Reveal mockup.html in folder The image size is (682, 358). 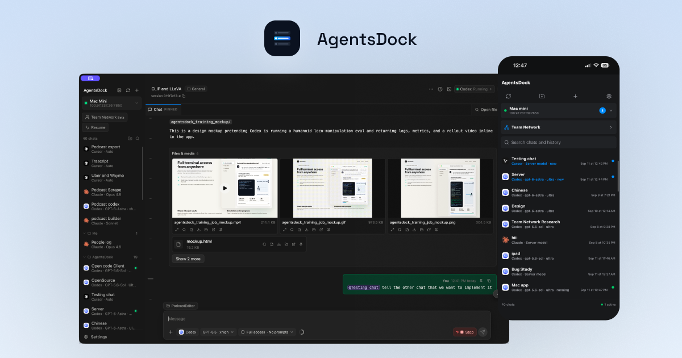click(x=286, y=244)
